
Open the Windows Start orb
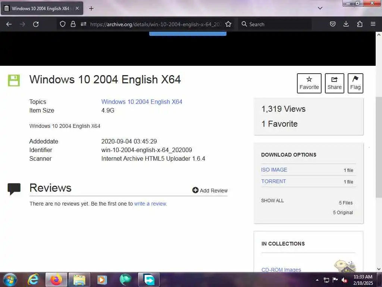(x=10, y=280)
